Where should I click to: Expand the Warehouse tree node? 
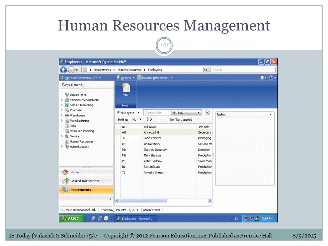(62, 115)
